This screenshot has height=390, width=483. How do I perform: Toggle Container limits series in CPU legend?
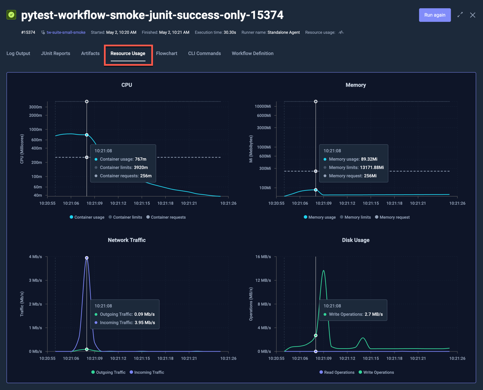125,217
